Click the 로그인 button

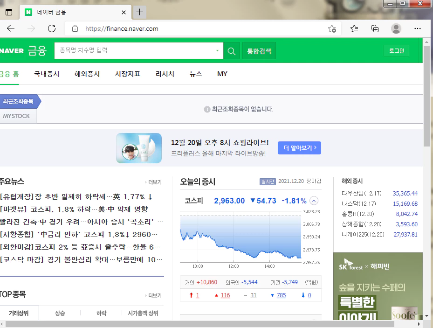pyautogui.click(x=396, y=51)
